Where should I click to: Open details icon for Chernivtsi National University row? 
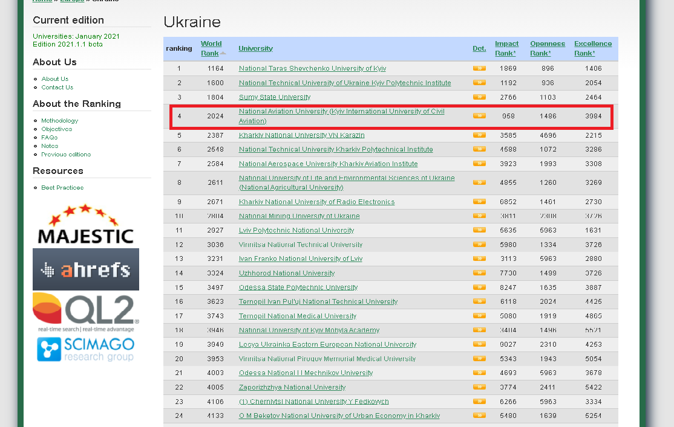pyautogui.click(x=479, y=401)
